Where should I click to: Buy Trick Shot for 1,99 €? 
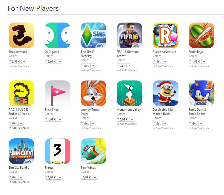click(x=51, y=119)
